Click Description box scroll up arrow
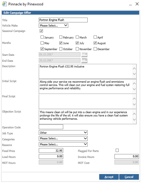Screen dimensions: 141x183 tap(134, 68)
